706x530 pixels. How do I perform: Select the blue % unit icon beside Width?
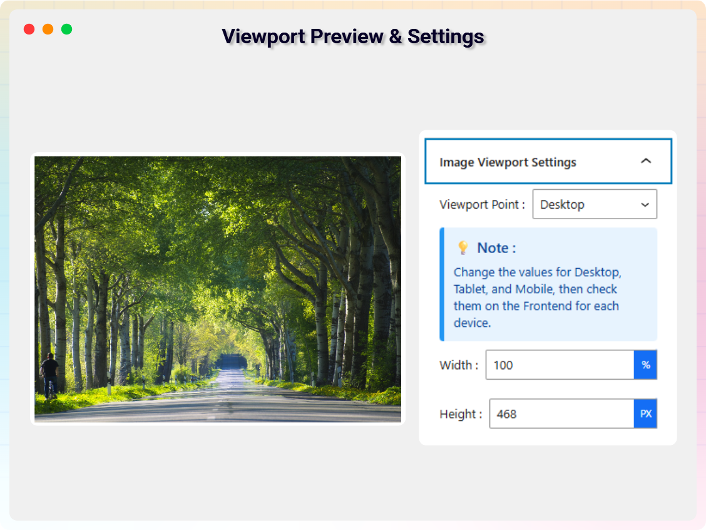646,365
